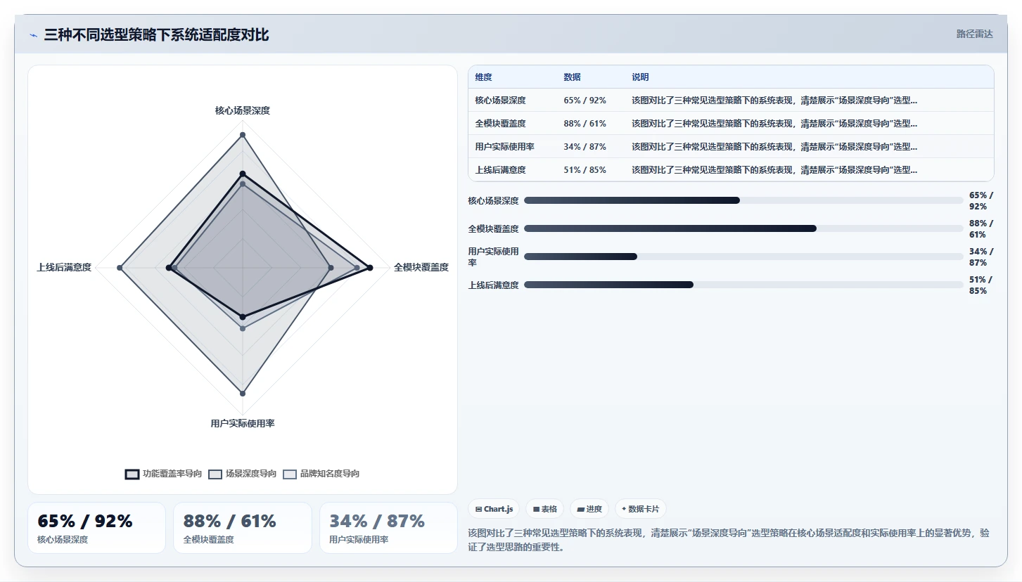Open the 34% / 87% 用户实际使用率 data card
1022x582 pixels.
[388, 528]
